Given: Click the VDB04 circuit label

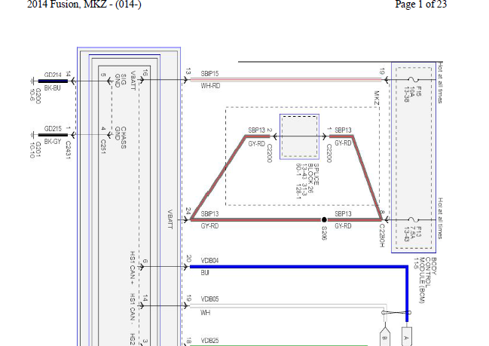Looking at the screenshot, I should click(x=209, y=261).
